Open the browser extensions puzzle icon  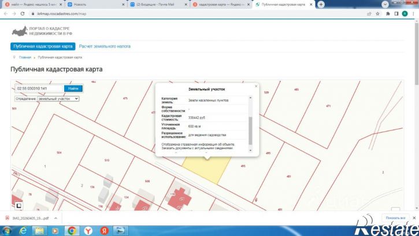pyautogui.click(x=388, y=14)
